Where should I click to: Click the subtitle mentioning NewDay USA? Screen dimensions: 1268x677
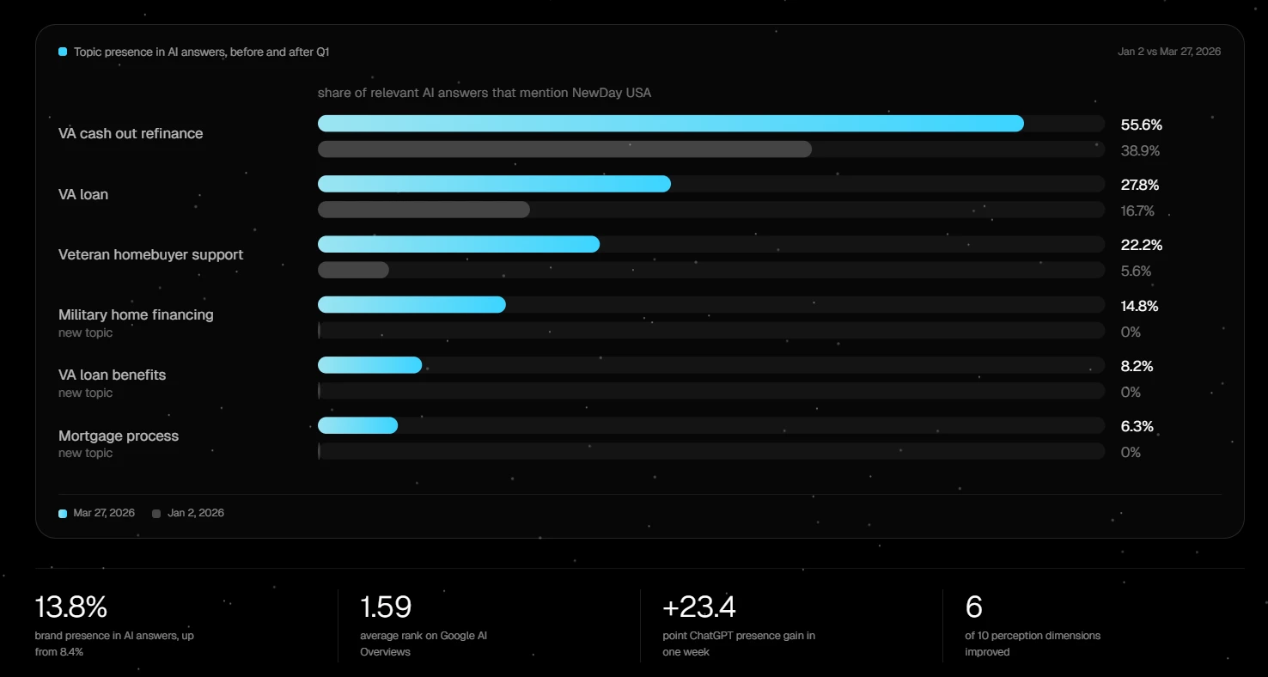[485, 93]
